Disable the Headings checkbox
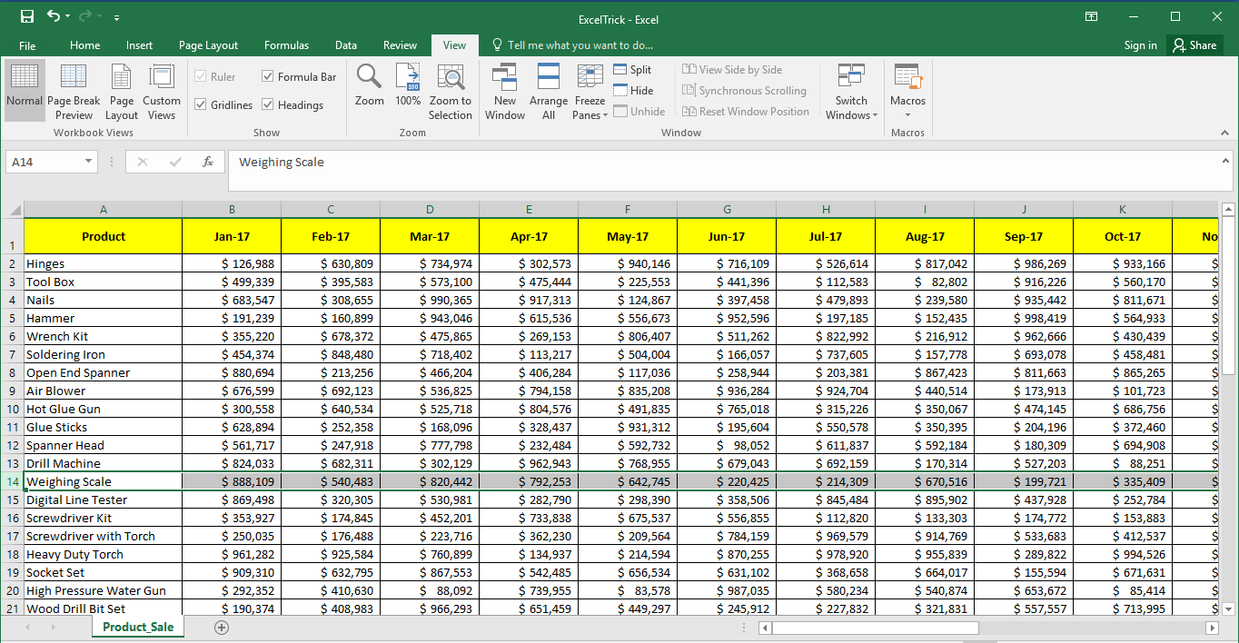The width and height of the screenshot is (1239, 643). click(x=268, y=105)
